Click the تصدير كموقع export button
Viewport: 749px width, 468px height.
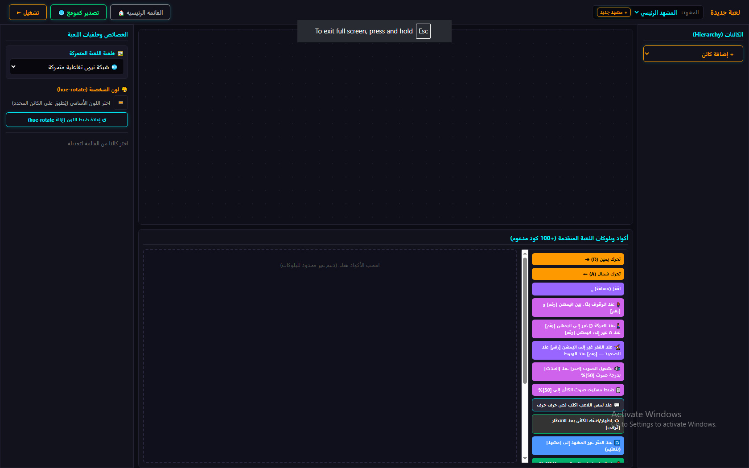tap(78, 12)
